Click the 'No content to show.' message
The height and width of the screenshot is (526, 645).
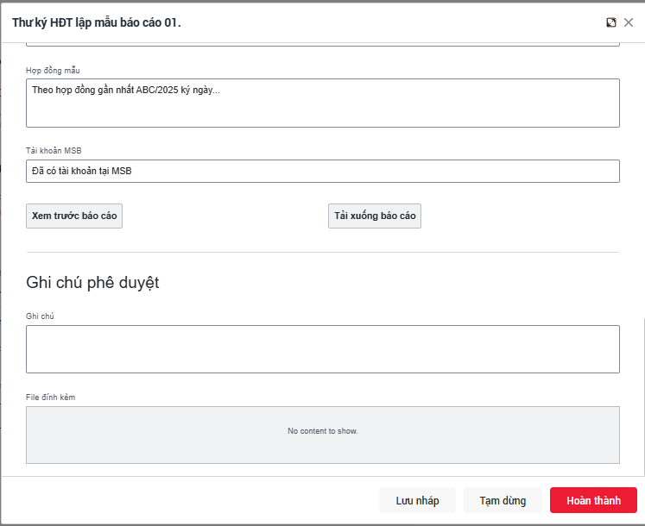point(322,430)
